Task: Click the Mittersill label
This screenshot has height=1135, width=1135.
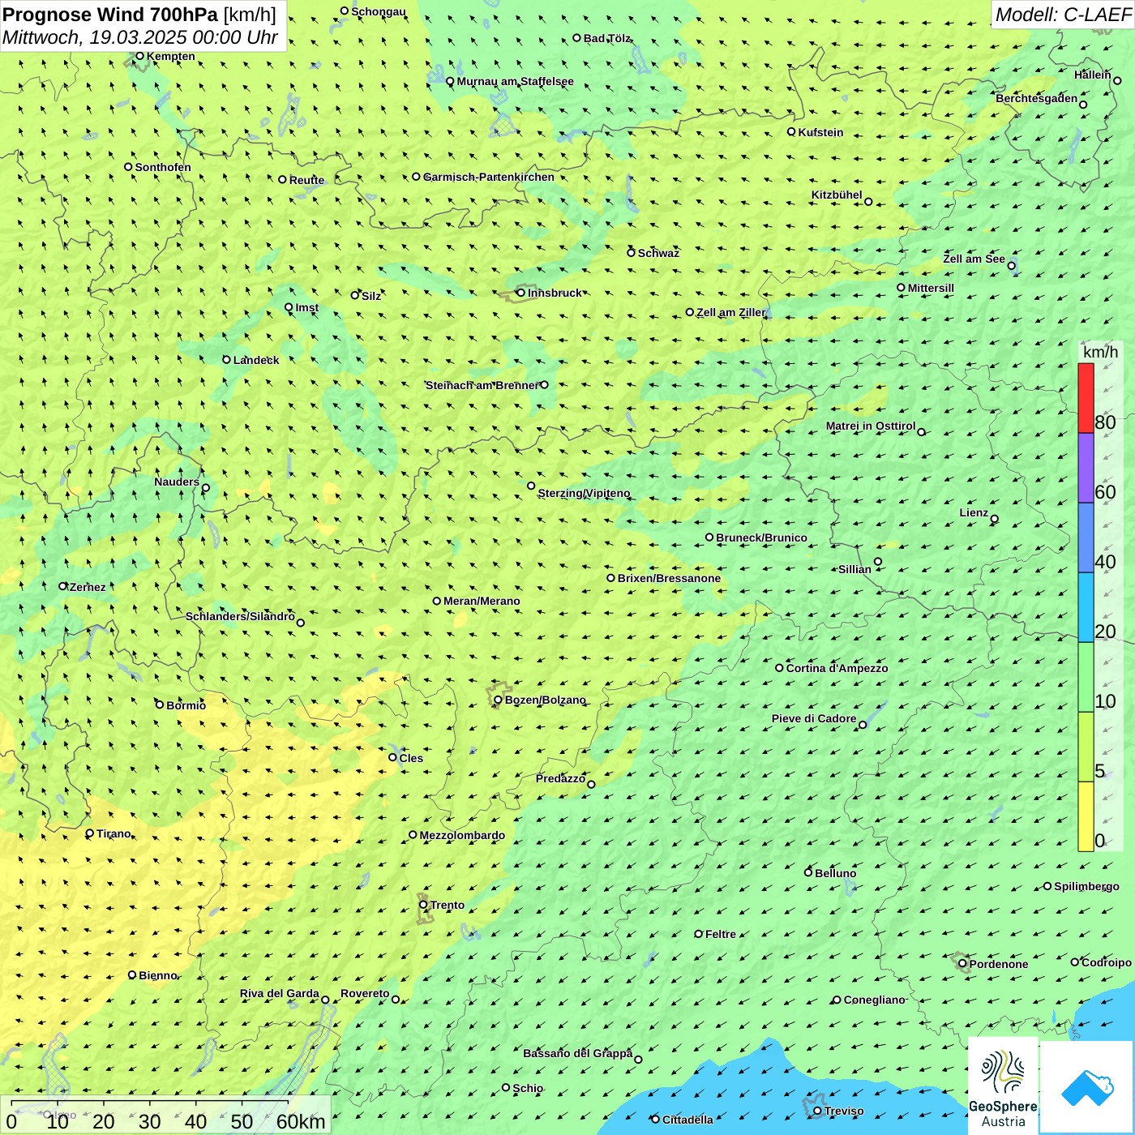Action: tap(931, 288)
